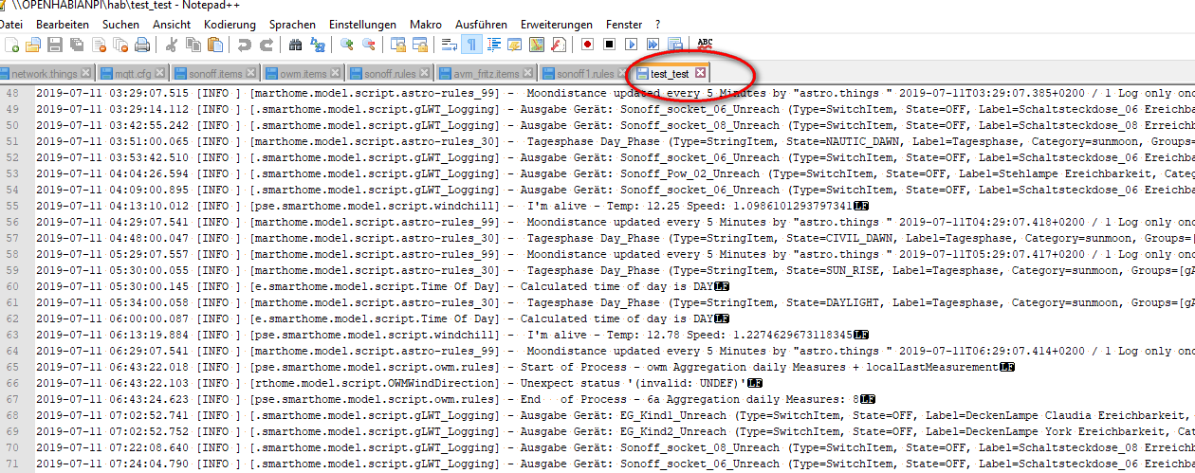
Task: Start macro recording with red dot icon
Action: pyautogui.click(x=588, y=45)
